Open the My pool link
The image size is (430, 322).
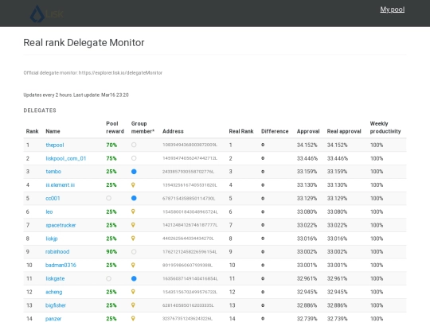coord(392,10)
